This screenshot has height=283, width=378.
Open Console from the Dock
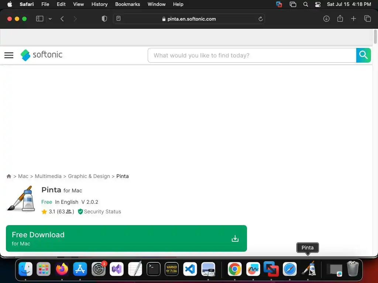172,269
